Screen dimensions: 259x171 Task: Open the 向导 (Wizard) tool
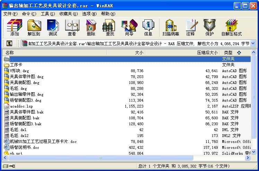[x=129, y=28]
